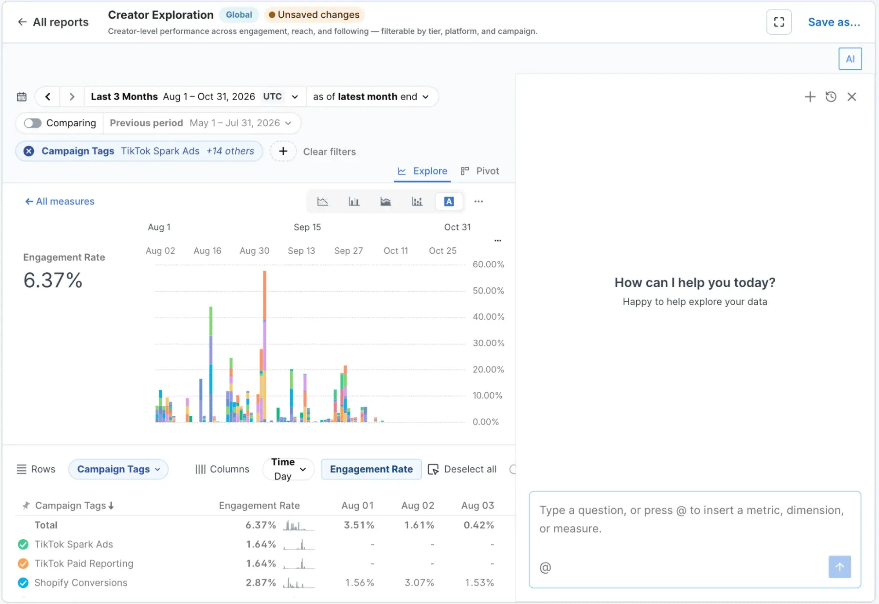Open chart type more options menu
This screenshot has height=604, width=879.
pyautogui.click(x=478, y=201)
